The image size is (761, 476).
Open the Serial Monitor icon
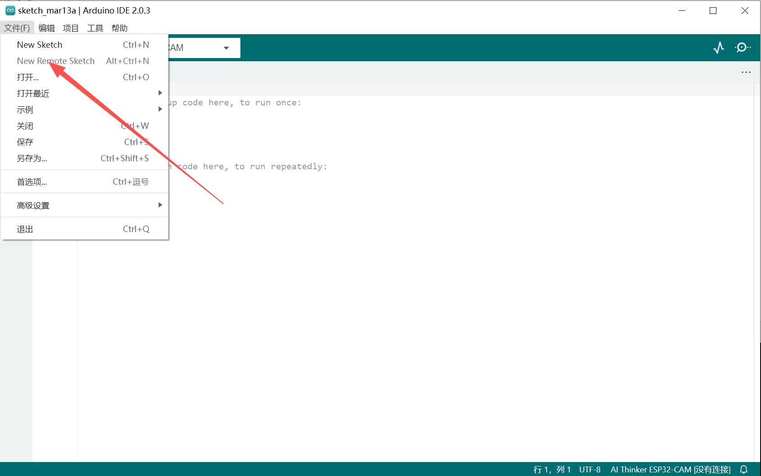(x=743, y=47)
